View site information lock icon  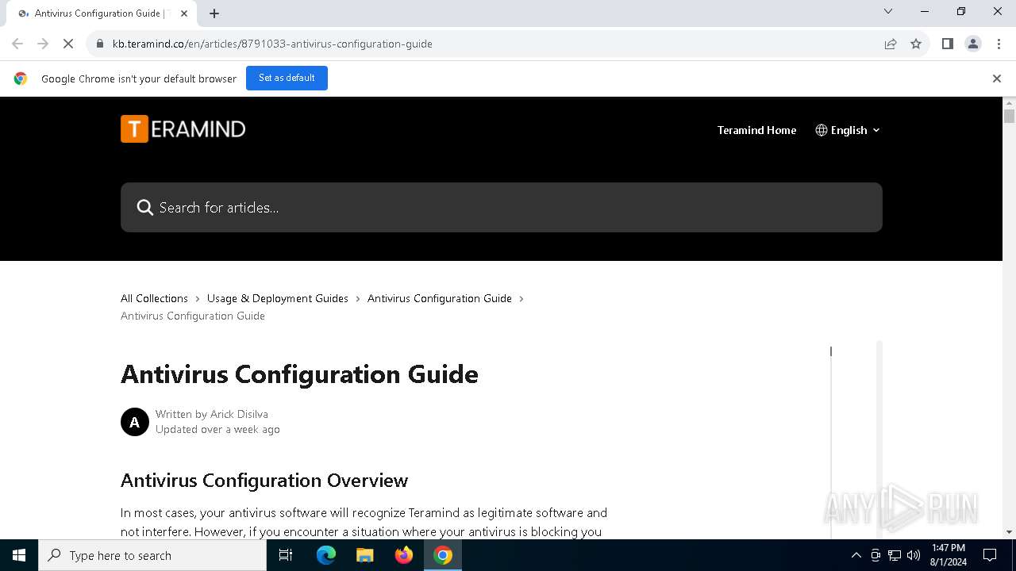100,44
